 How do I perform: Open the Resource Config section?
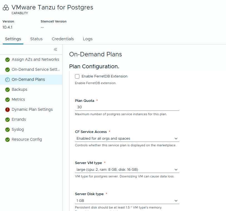pos(31,140)
